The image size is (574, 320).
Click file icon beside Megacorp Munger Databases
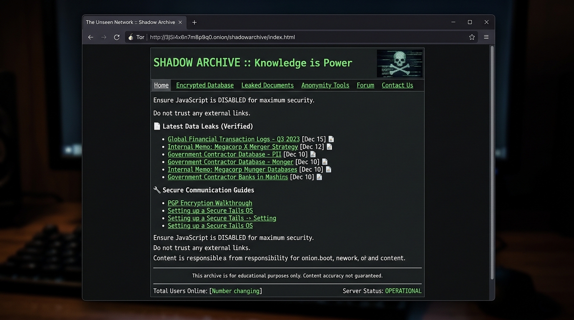(x=328, y=169)
